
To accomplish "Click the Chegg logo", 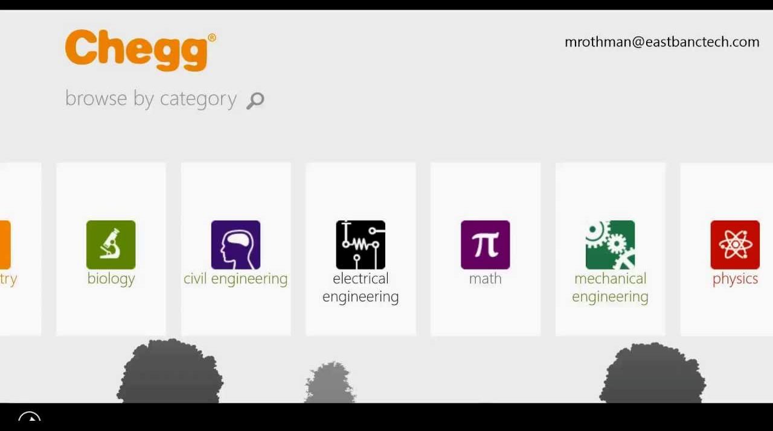I will pyautogui.click(x=140, y=50).
